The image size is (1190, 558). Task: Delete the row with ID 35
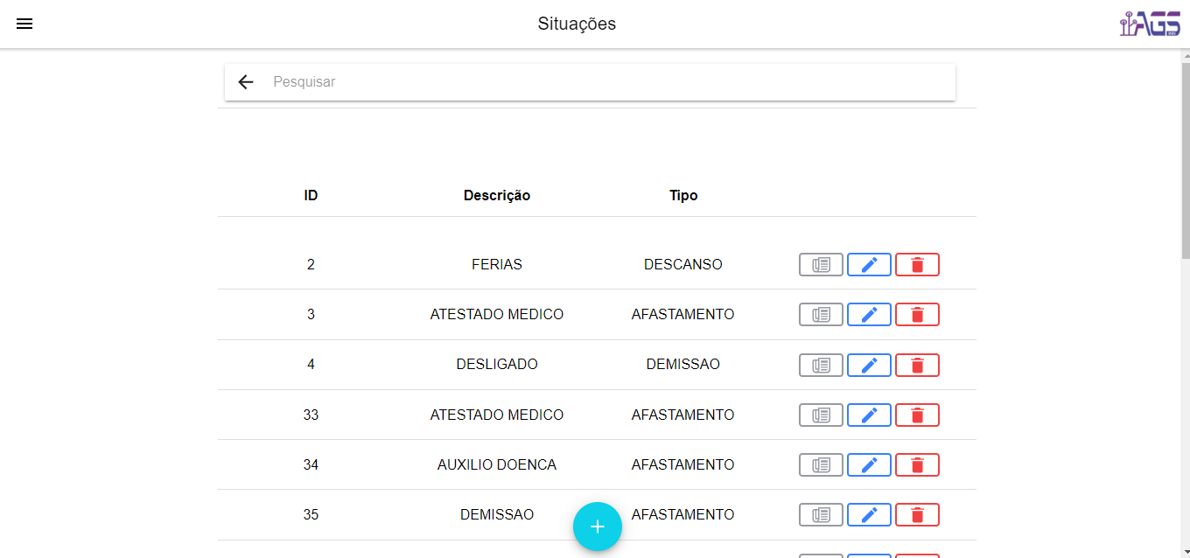pyautogui.click(x=917, y=515)
